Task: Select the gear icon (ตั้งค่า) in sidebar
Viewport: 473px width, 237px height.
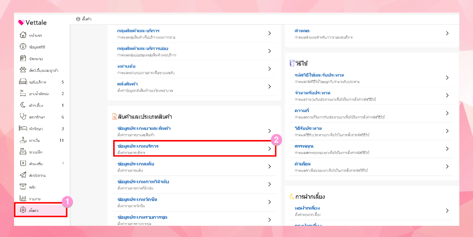Action: [x=23, y=210]
